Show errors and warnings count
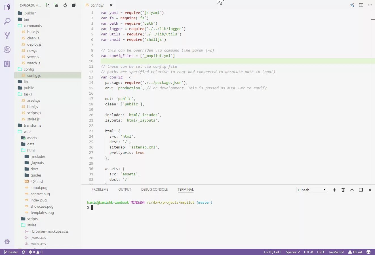Viewport: 375px width, 255px height. click(x=35, y=252)
